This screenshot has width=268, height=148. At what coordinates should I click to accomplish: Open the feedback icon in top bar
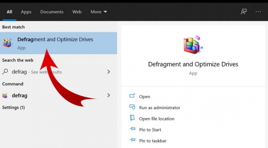[x=244, y=12]
